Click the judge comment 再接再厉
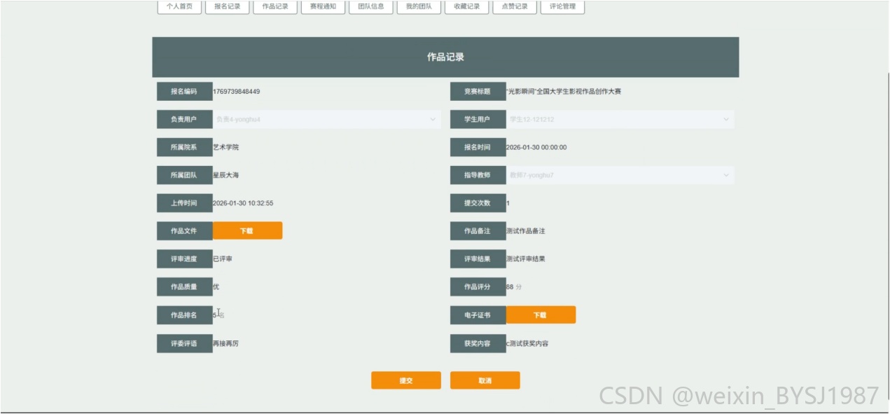 [225, 344]
